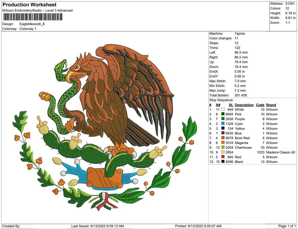Click the green Purple thread swatch

tap(223, 119)
